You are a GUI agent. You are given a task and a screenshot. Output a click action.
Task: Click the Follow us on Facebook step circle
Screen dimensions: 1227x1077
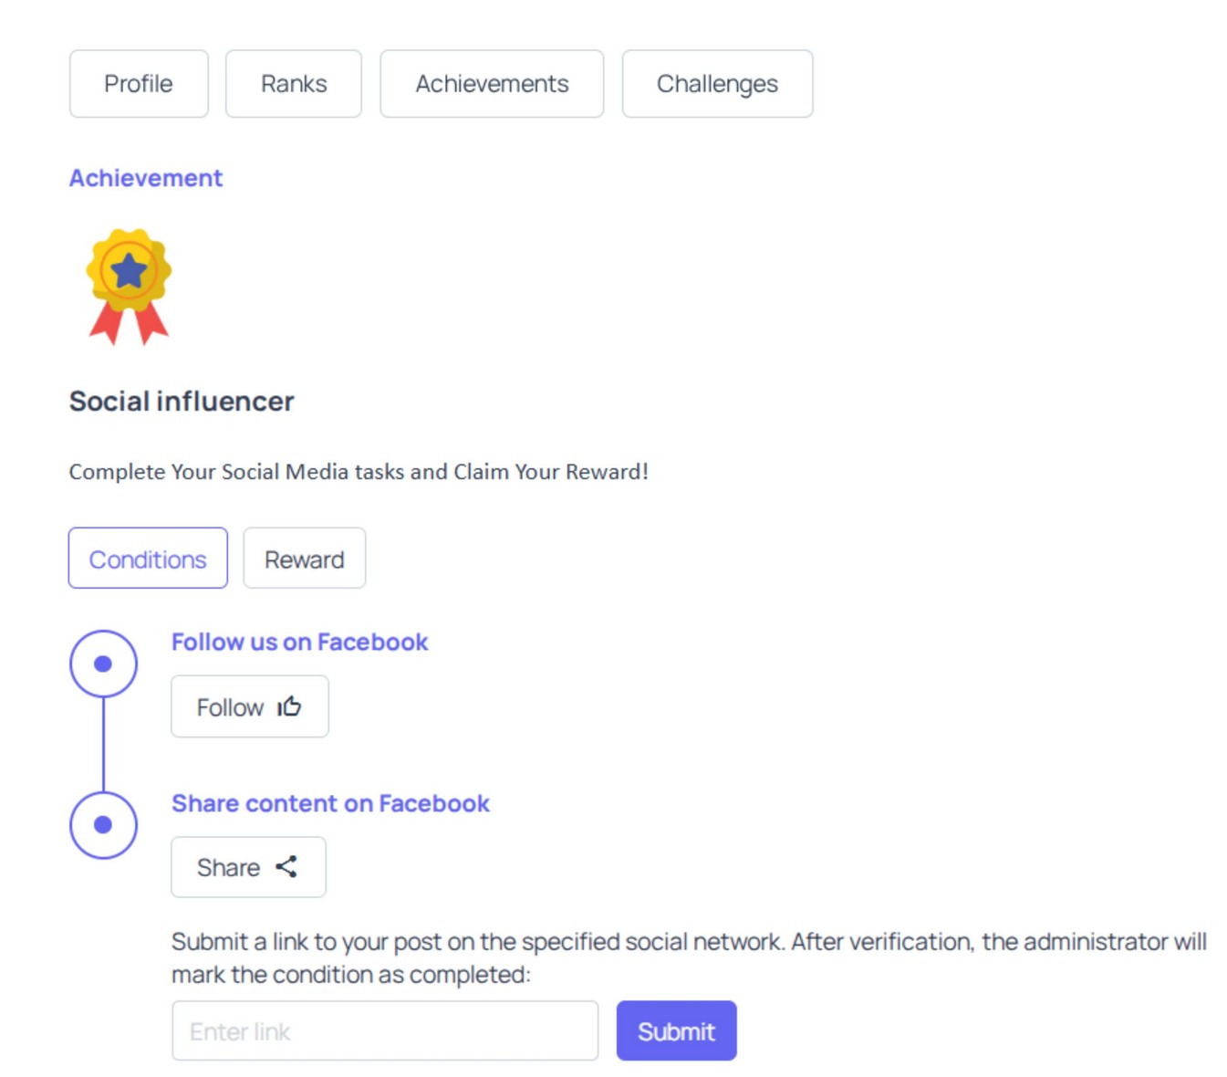(x=103, y=664)
